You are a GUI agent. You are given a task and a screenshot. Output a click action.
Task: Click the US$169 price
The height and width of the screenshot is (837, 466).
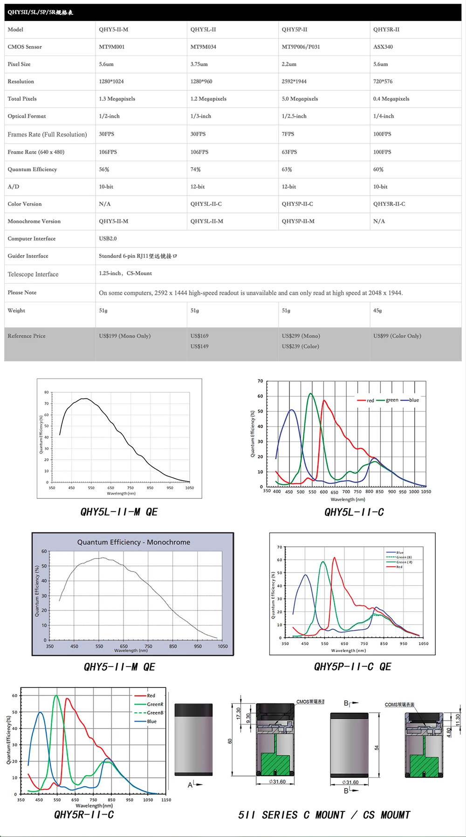pyautogui.click(x=199, y=336)
